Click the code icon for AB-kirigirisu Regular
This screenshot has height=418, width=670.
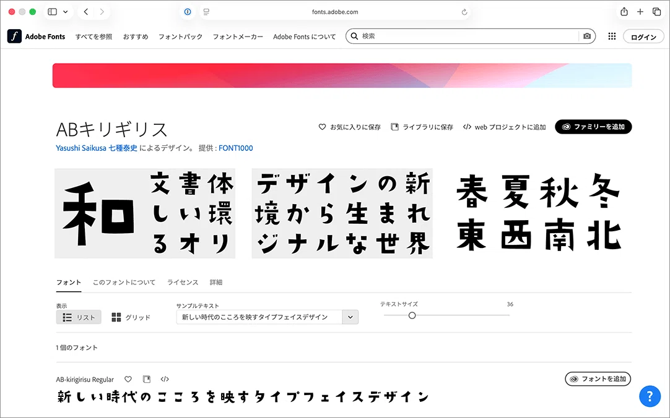click(165, 379)
